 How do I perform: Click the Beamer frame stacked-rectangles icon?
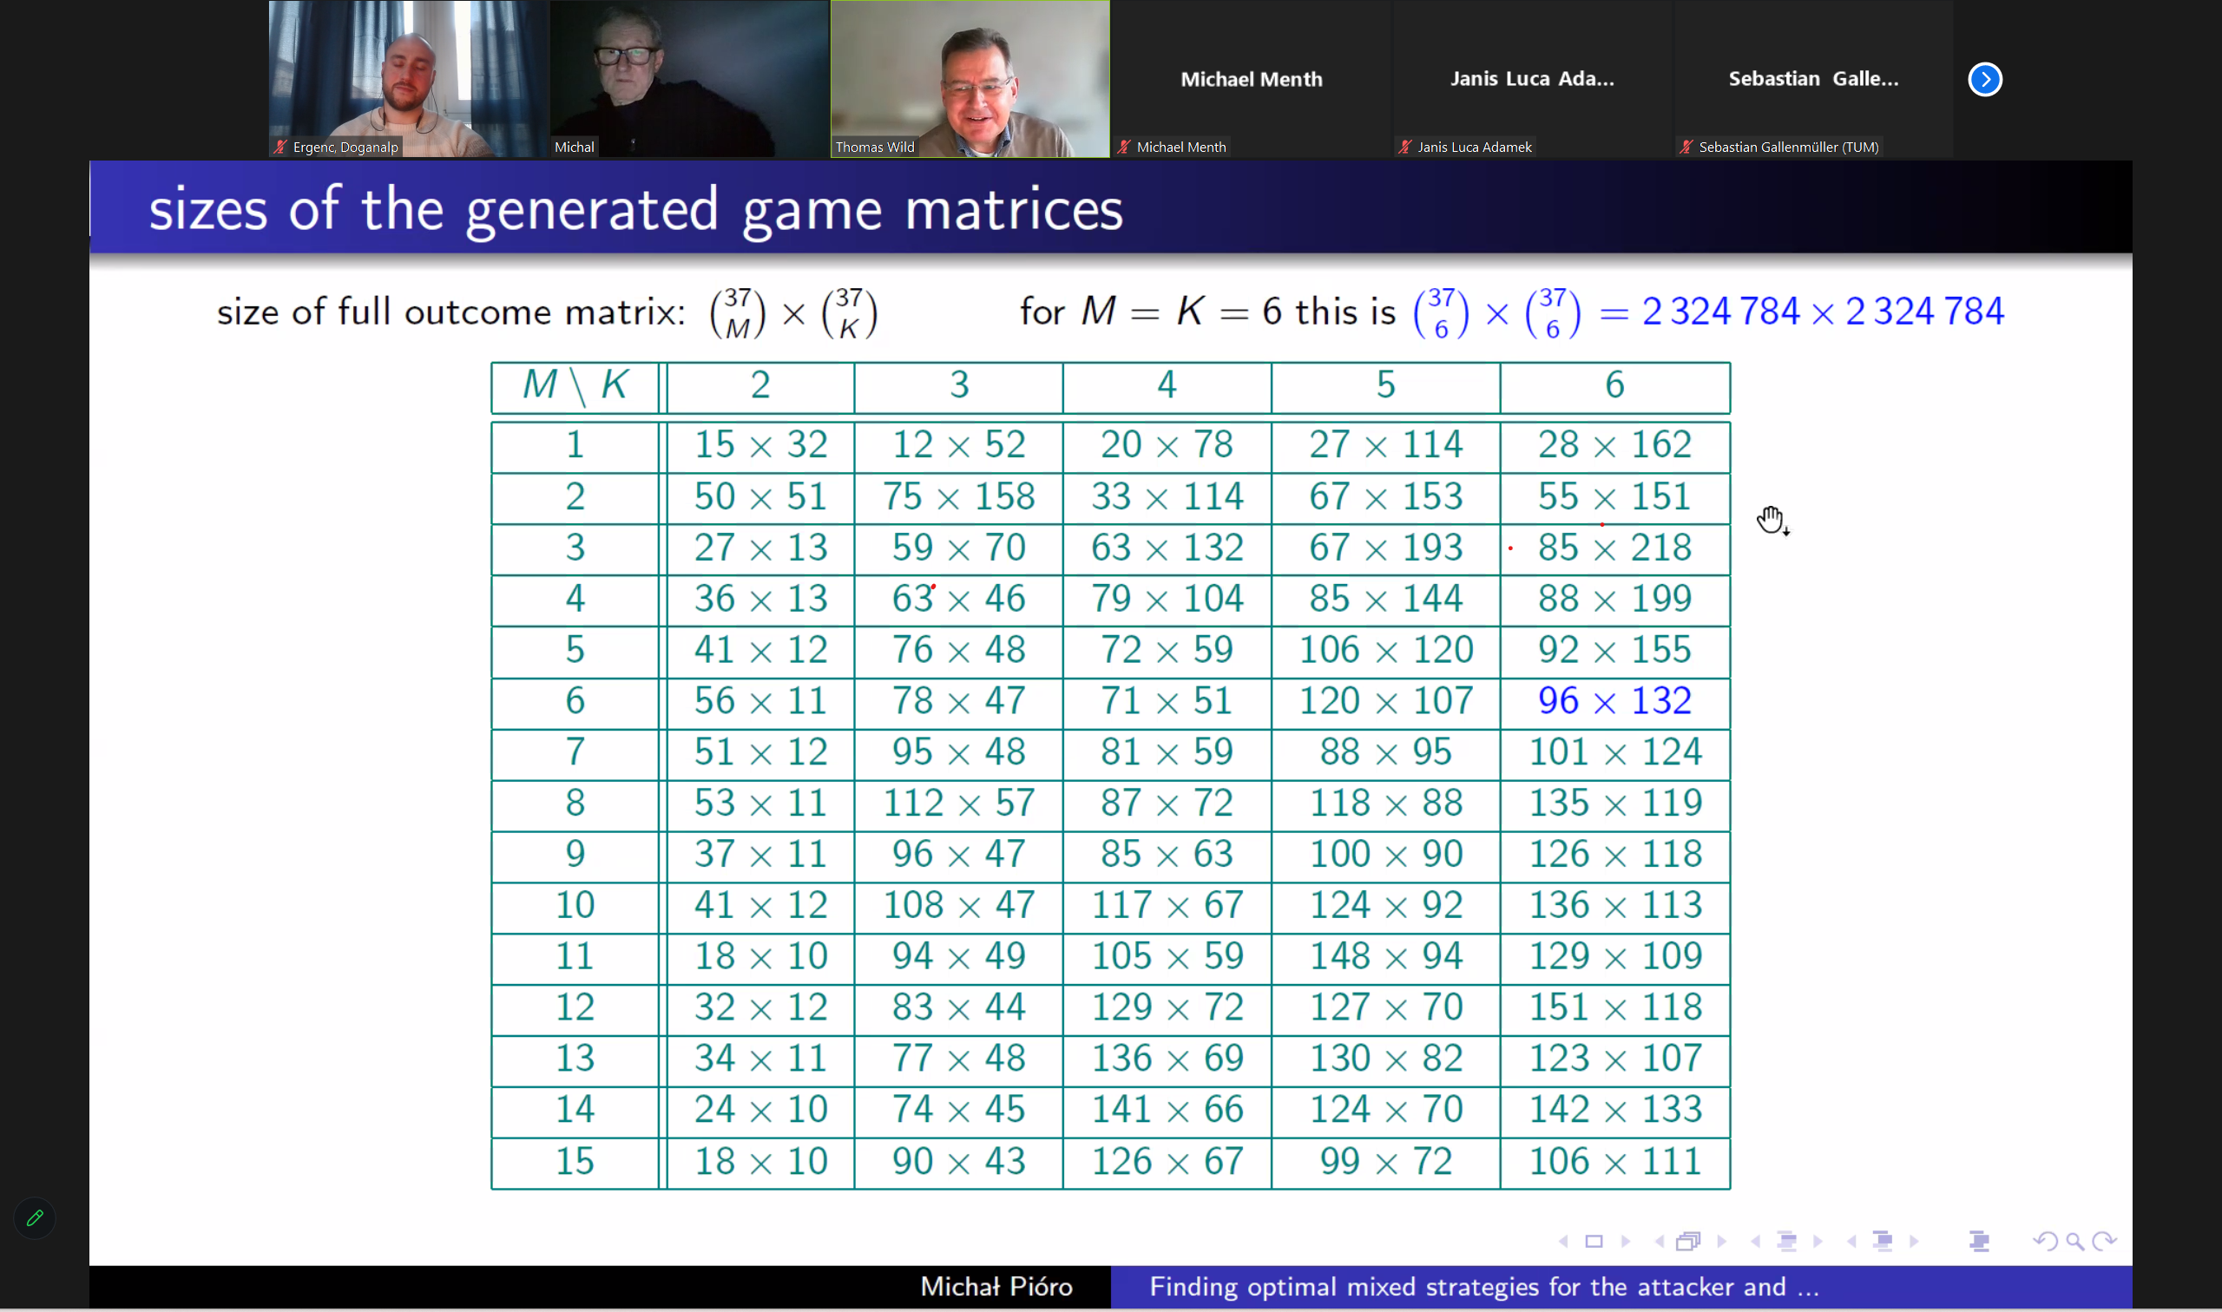click(x=1689, y=1241)
